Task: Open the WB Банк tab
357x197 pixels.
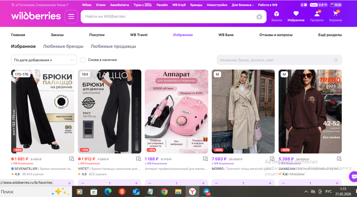Action: [x=226, y=35]
